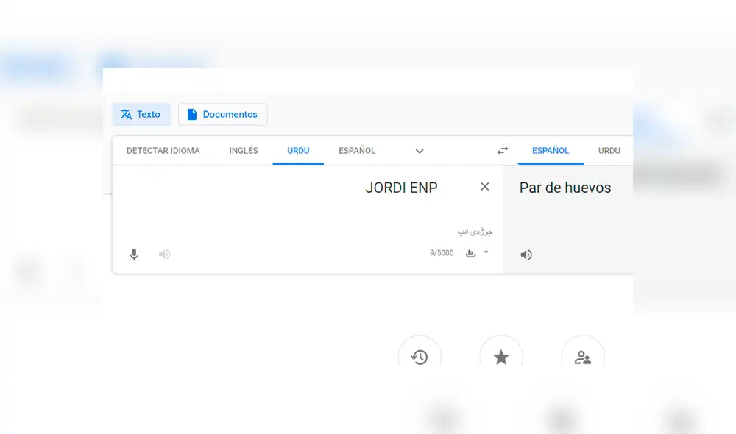Expand the source language list chevron

(420, 151)
